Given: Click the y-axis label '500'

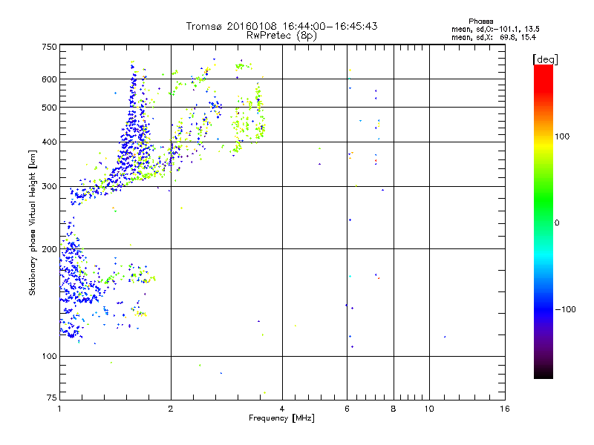Looking at the screenshot, I should (49, 108).
